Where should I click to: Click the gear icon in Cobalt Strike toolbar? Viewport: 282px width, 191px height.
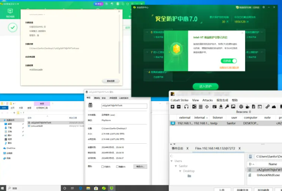tap(241, 107)
